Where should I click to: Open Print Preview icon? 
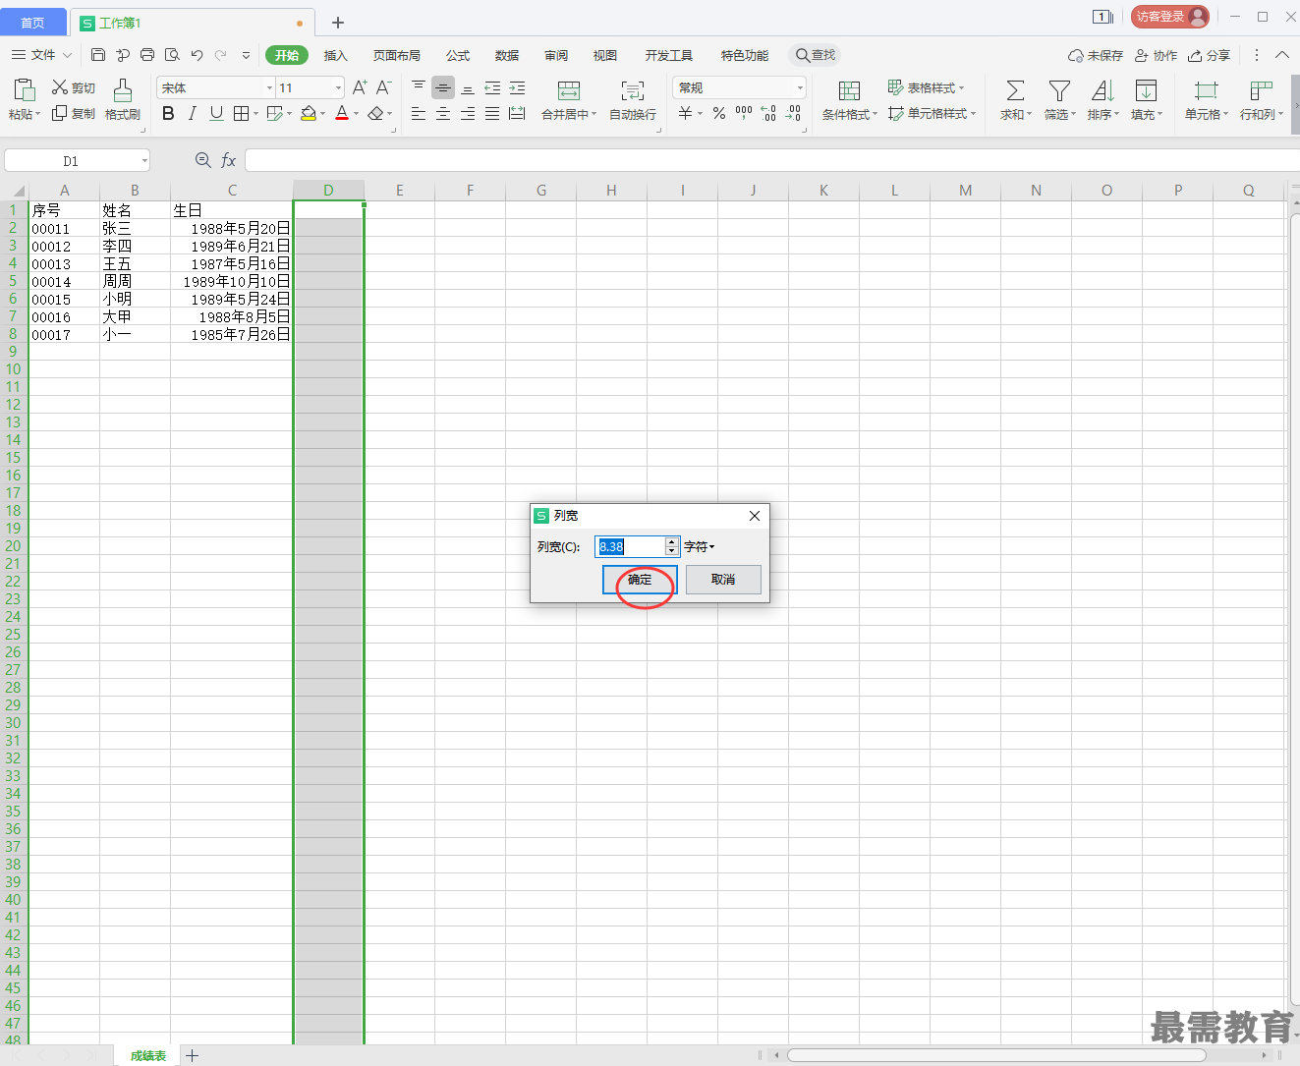click(x=172, y=55)
